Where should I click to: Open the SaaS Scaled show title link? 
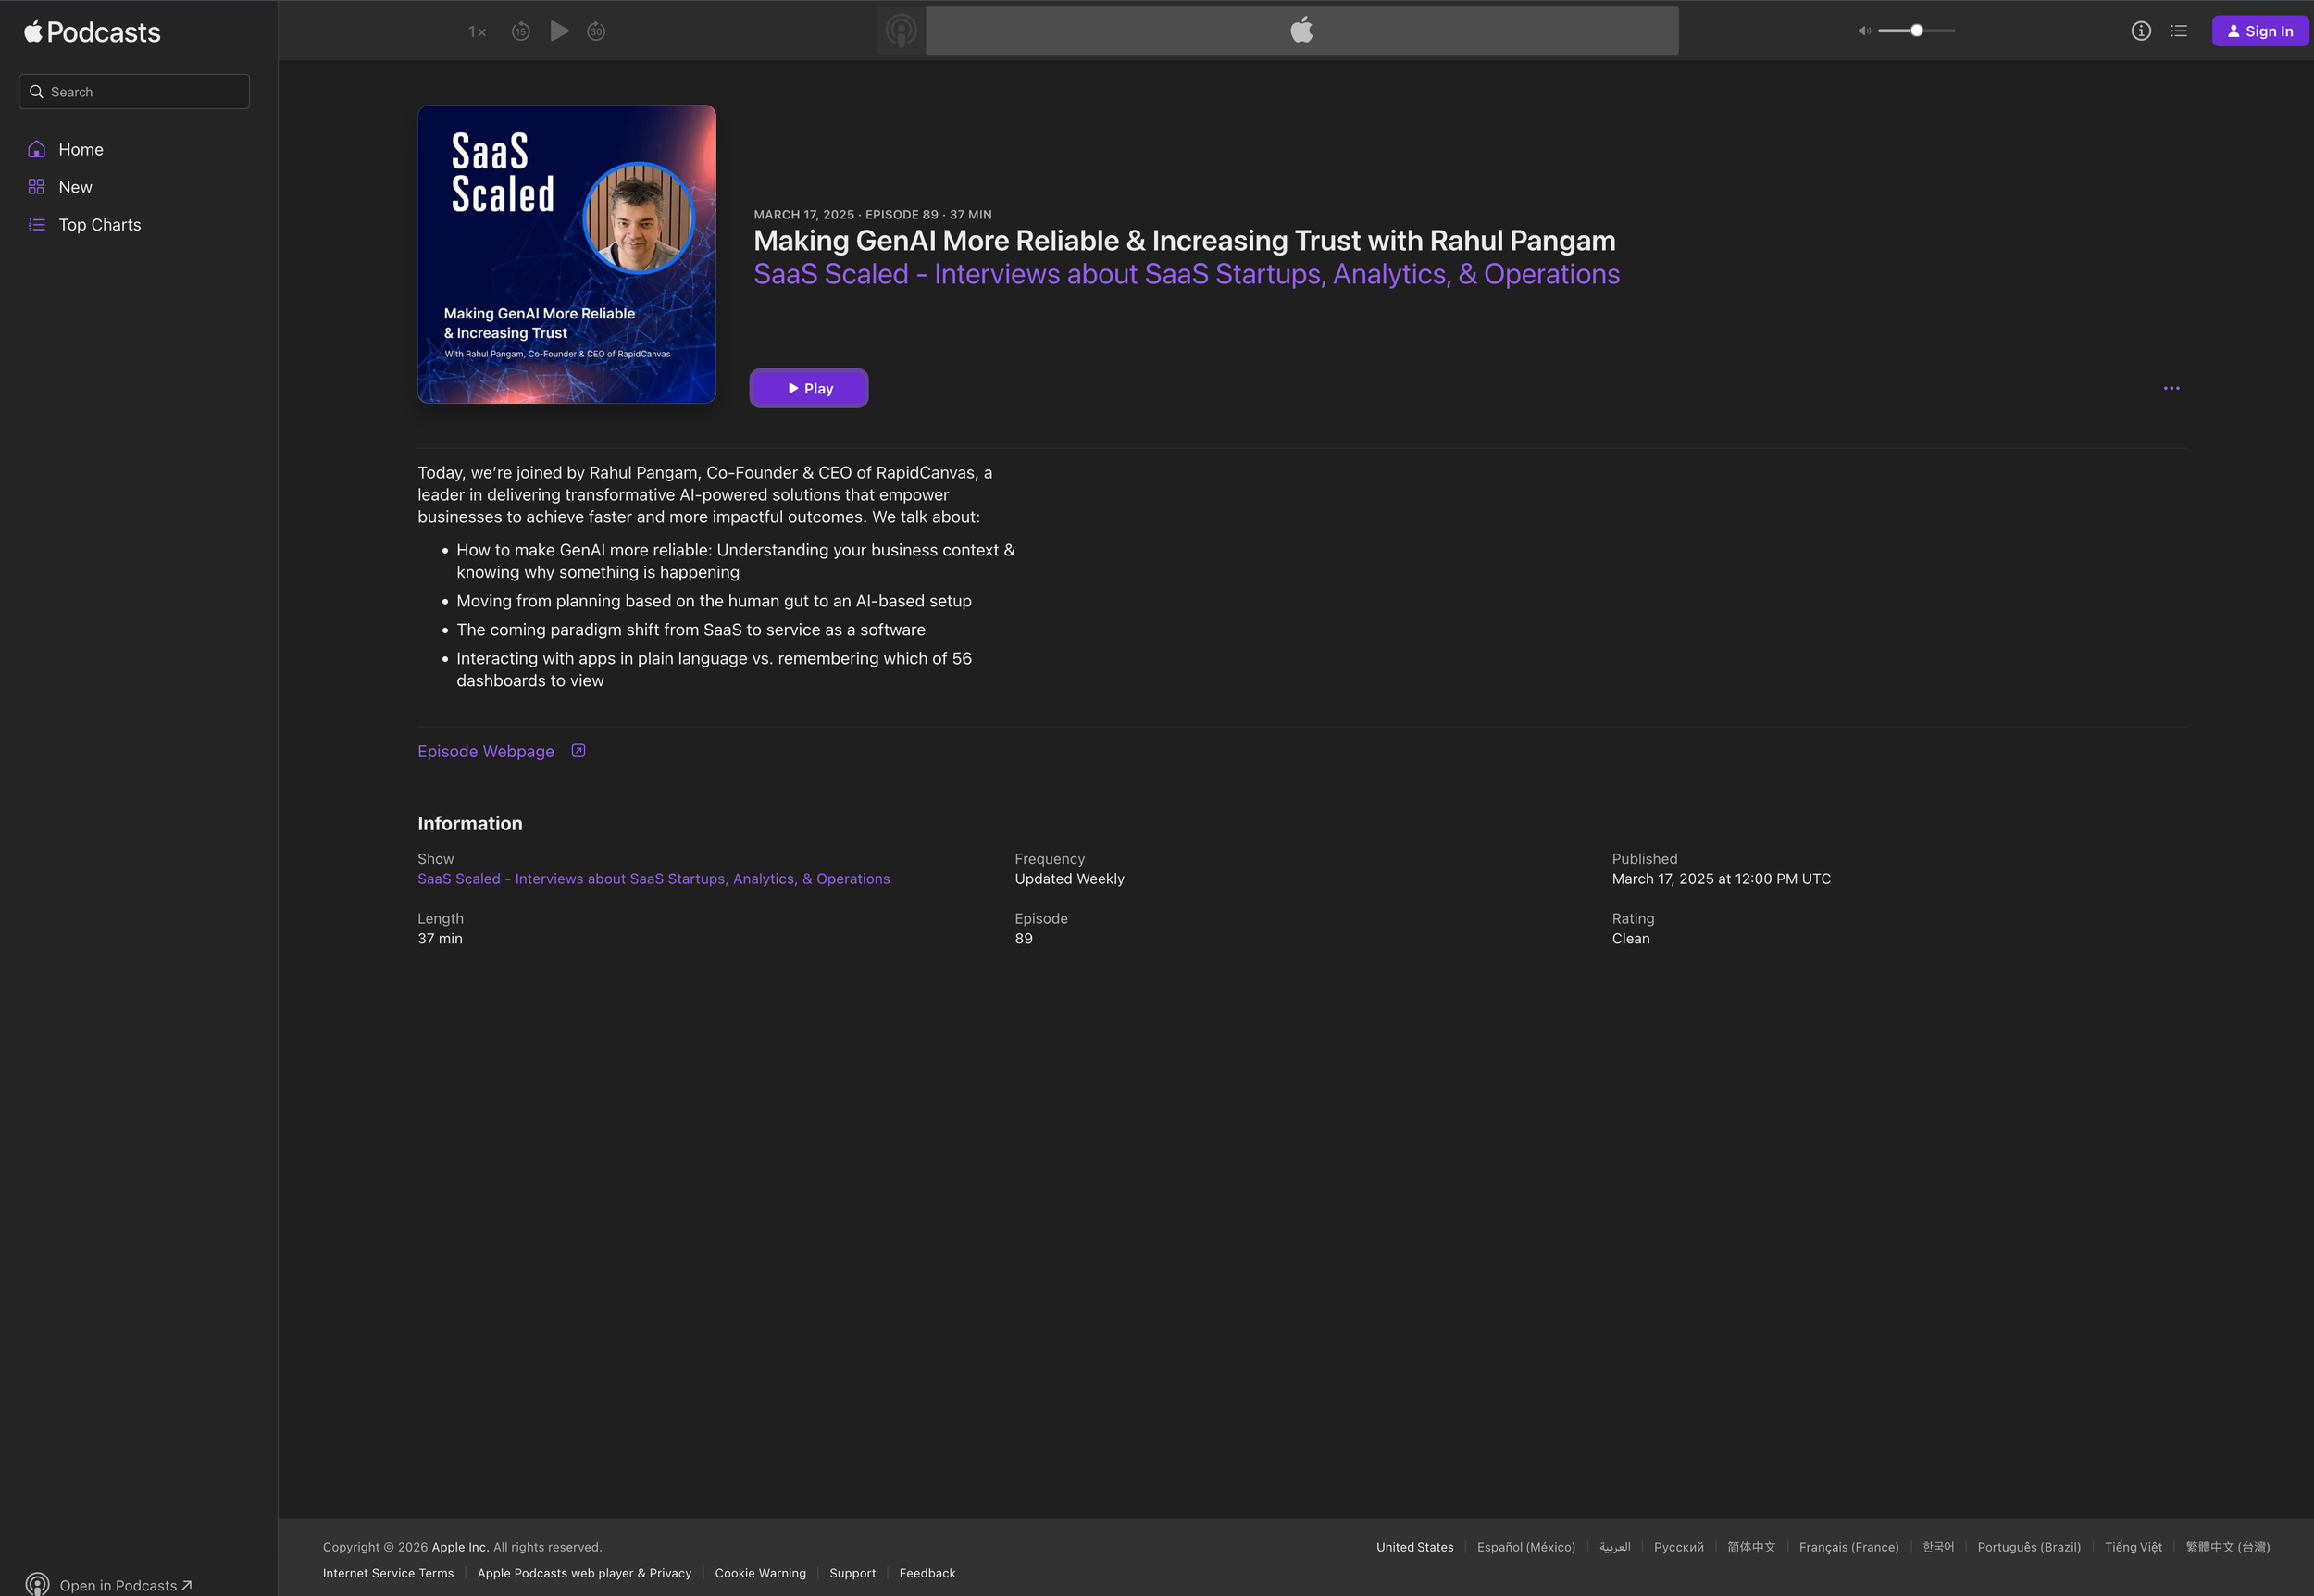[1186, 274]
